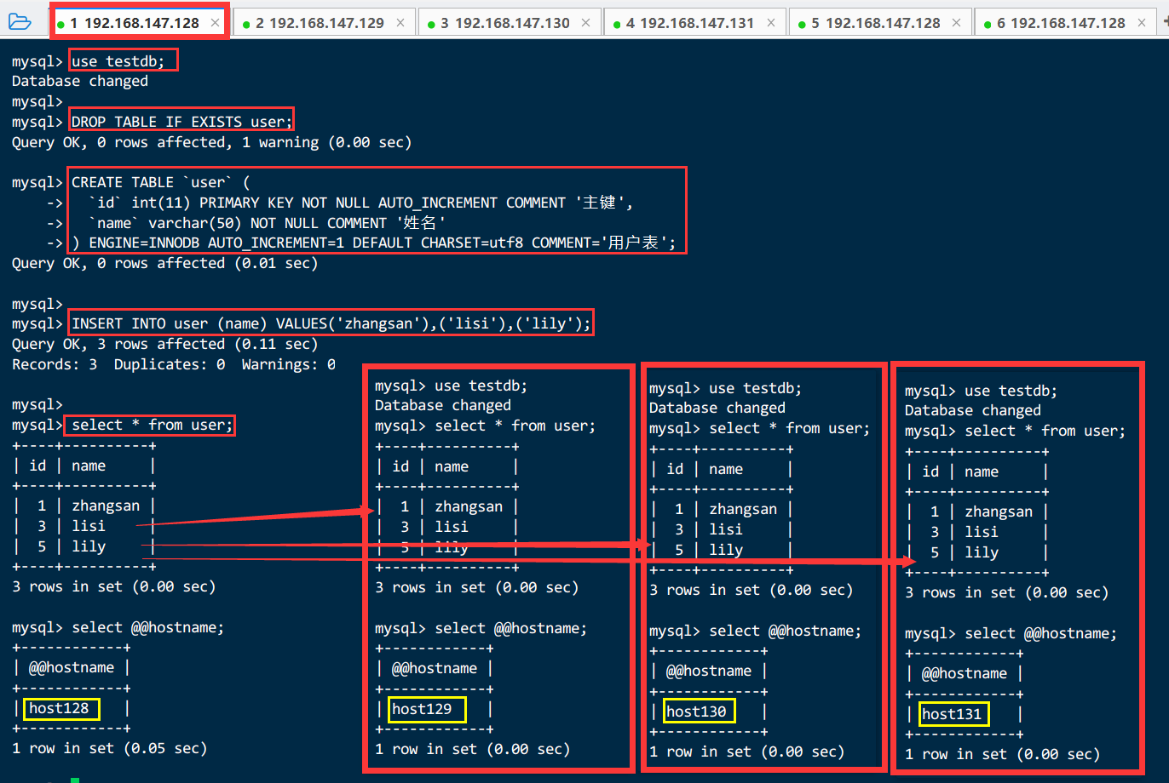This screenshot has width=1169, height=783.
Task: Click the 'ENGINE=INNODB AUTO_INCREMENT=1' line
Action: [x=374, y=243]
